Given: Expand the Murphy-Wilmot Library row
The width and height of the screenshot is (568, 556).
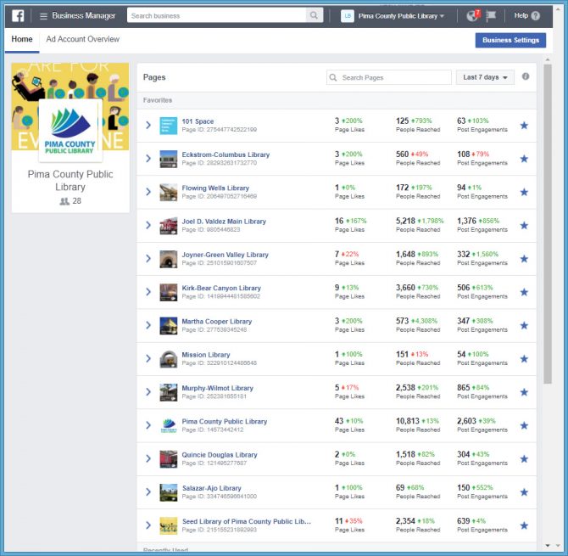Looking at the screenshot, I should pos(148,392).
